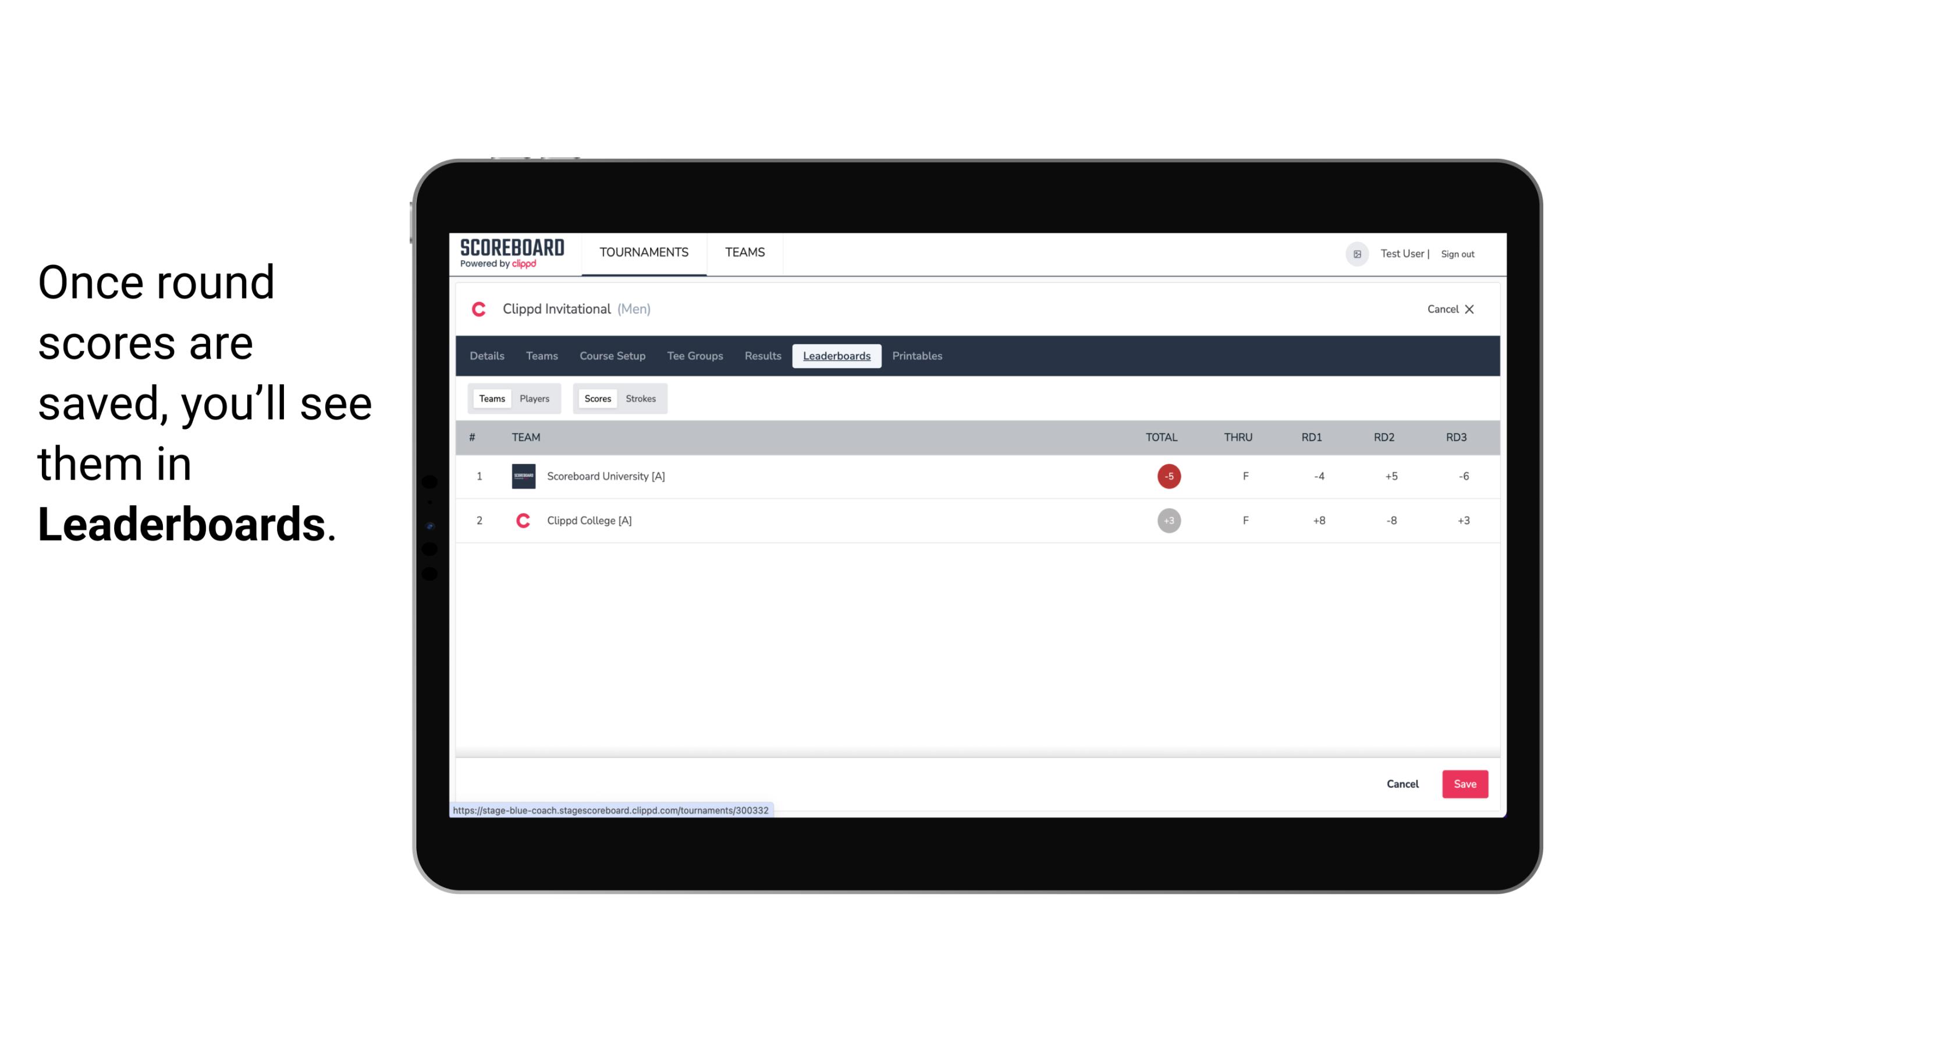Select the Teams tab
This screenshot has height=1051, width=1953.
coord(491,397)
